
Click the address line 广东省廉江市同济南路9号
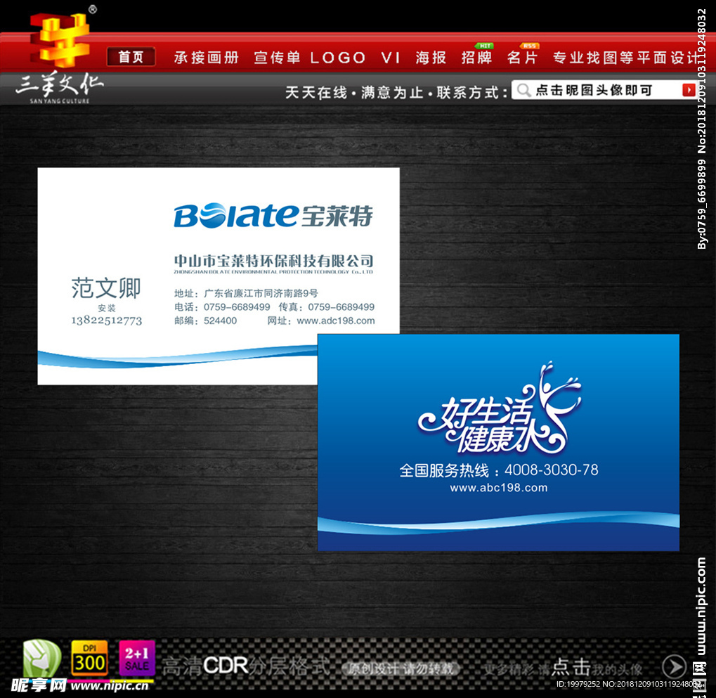261,293
